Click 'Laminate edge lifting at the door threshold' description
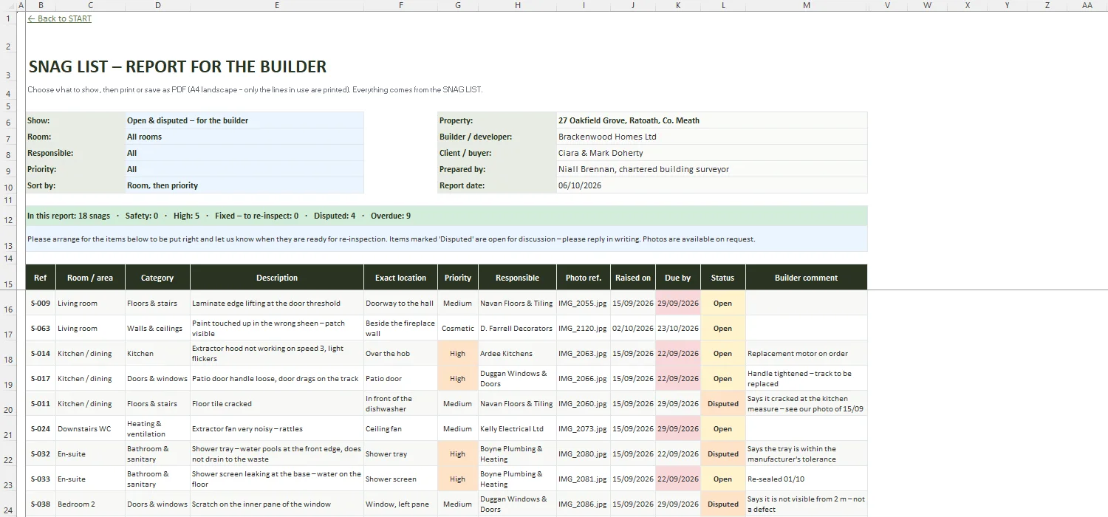Screen dimensions: 1108x517 point(277,303)
